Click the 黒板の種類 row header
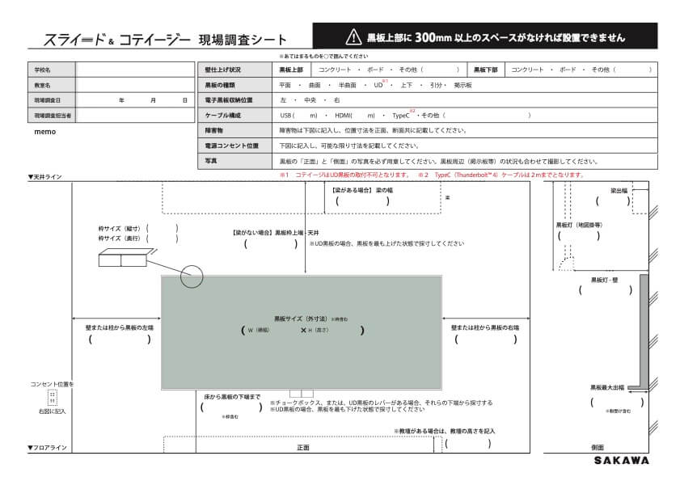Image resolution: width=680 pixels, height=481 pixels. click(x=234, y=85)
